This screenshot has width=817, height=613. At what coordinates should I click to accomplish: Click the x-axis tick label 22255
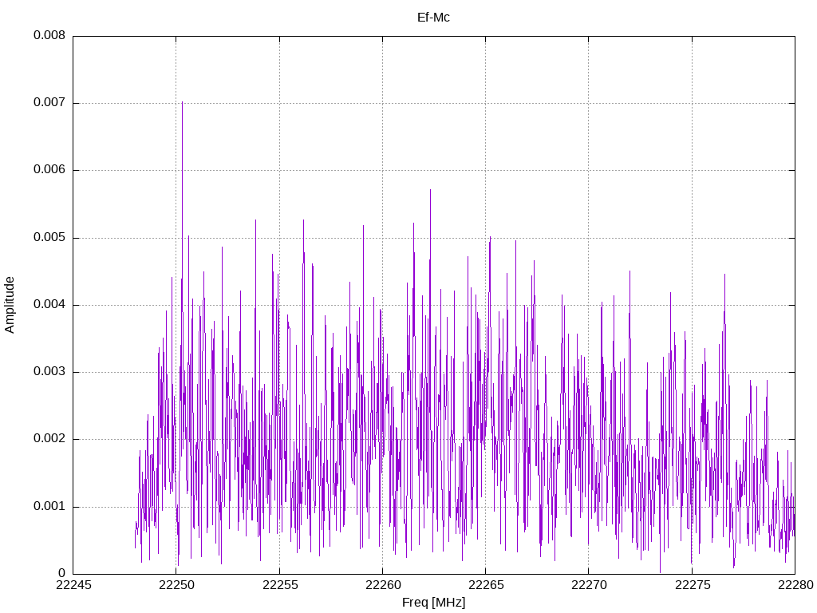coord(280,585)
